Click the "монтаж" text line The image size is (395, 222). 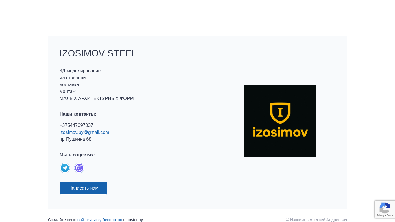point(68,92)
